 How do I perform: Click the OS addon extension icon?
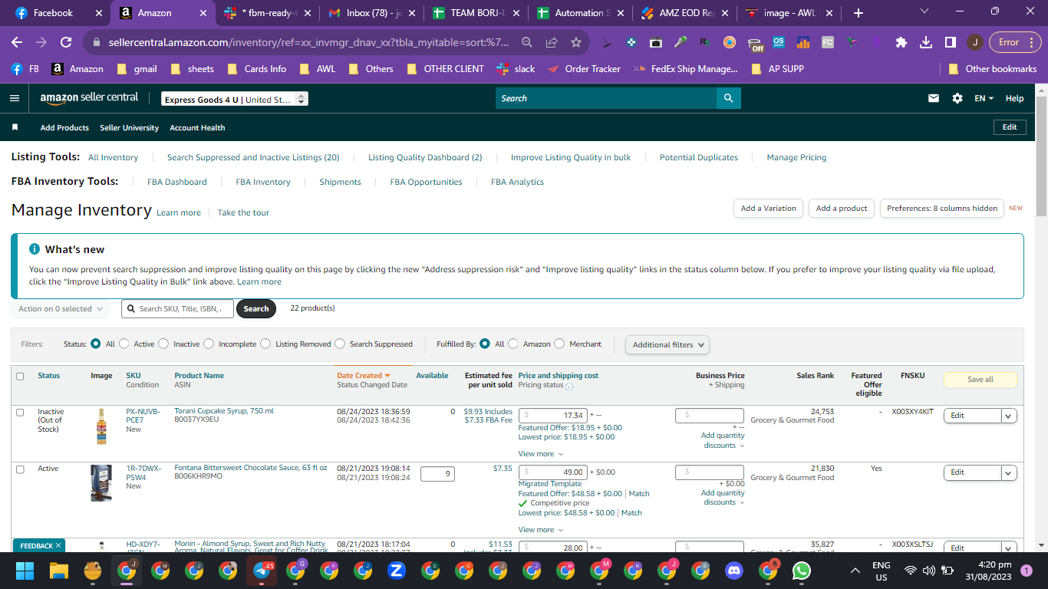pyautogui.click(x=779, y=43)
